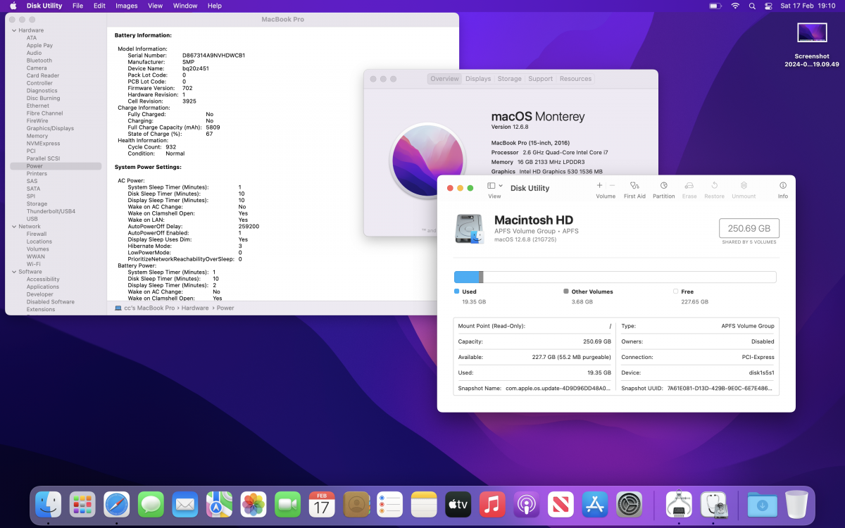Click the disk usage bar in Disk Utility
The width and height of the screenshot is (845, 528).
615,277
